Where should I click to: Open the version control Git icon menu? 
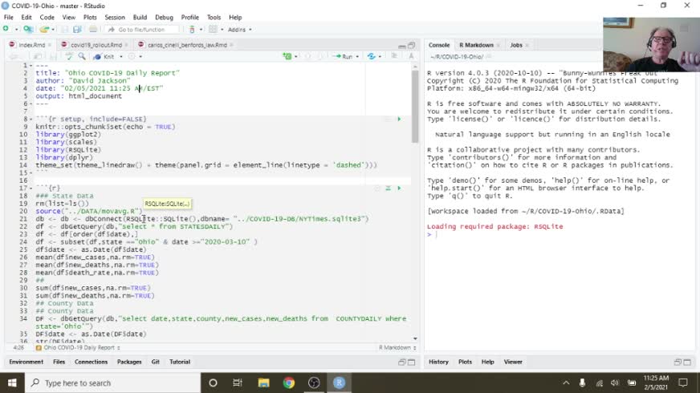193,30
